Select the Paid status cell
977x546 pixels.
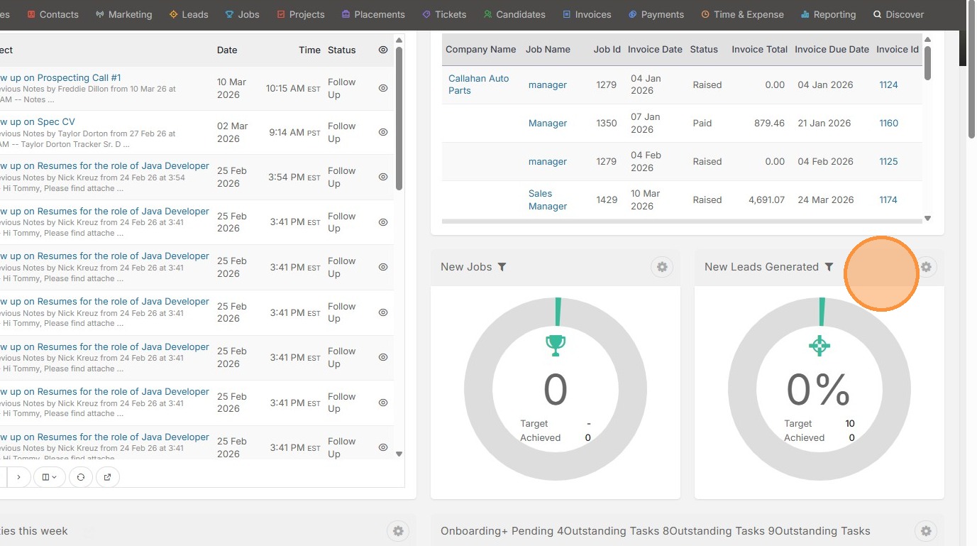click(702, 123)
